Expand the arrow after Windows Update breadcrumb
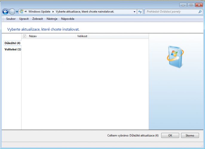 click(53, 12)
